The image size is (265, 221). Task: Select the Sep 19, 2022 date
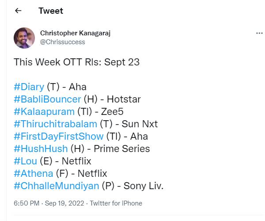click(x=64, y=203)
